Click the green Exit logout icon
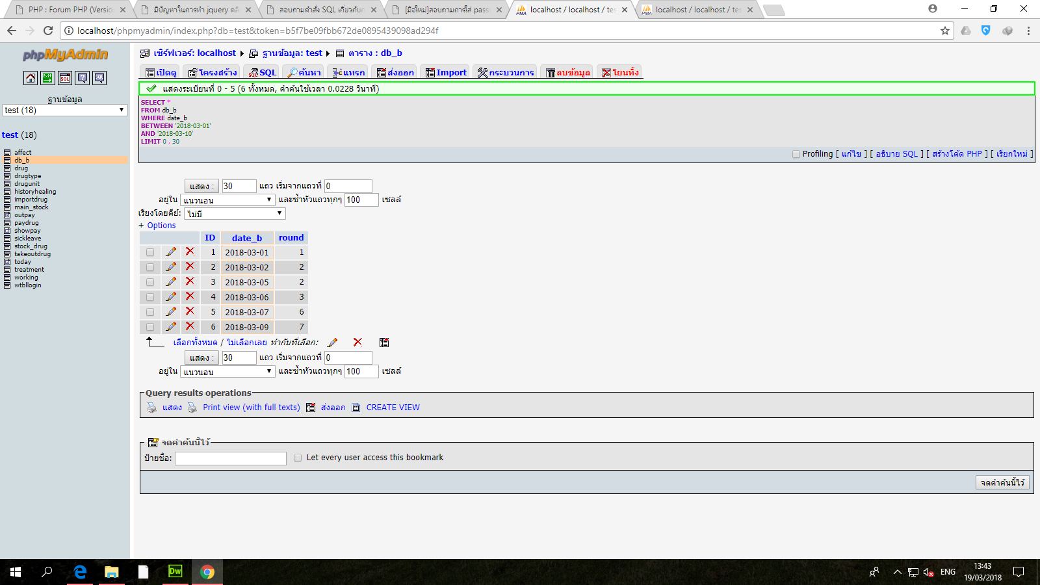 pos(47,78)
